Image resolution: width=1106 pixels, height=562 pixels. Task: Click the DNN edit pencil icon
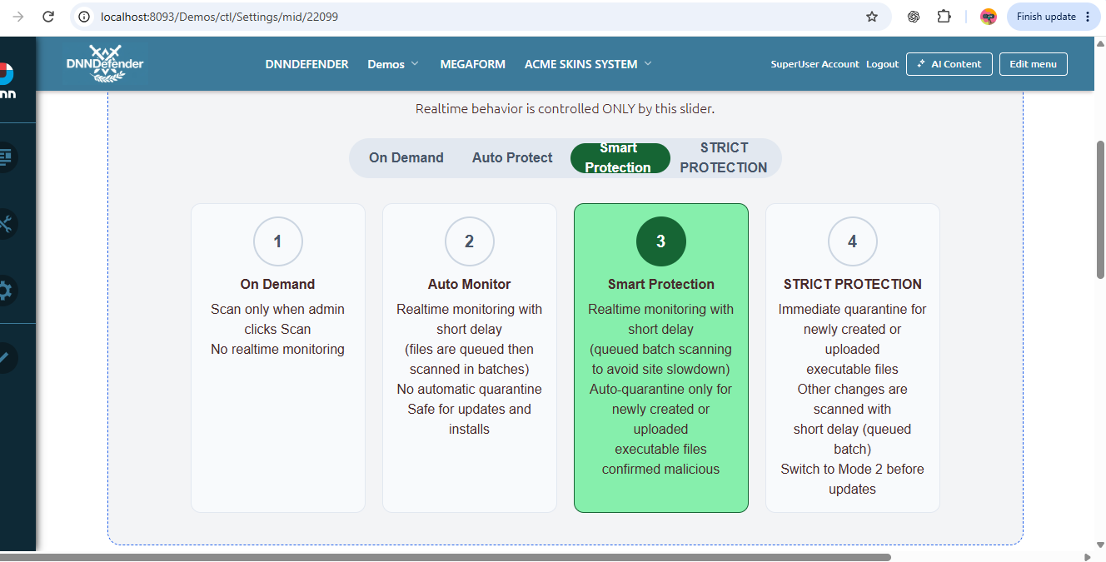tap(7, 357)
